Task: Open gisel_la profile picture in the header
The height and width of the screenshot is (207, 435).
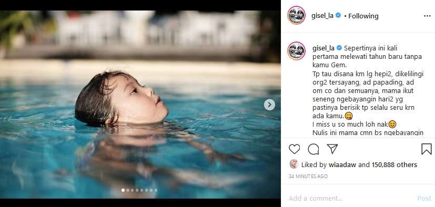Action: (x=297, y=15)
